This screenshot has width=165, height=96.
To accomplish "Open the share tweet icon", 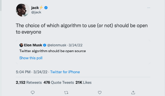I will coord(133,93).
